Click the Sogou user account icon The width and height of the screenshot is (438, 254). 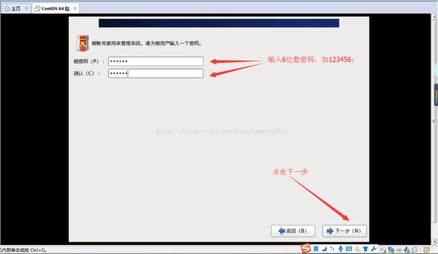[357, 249]
